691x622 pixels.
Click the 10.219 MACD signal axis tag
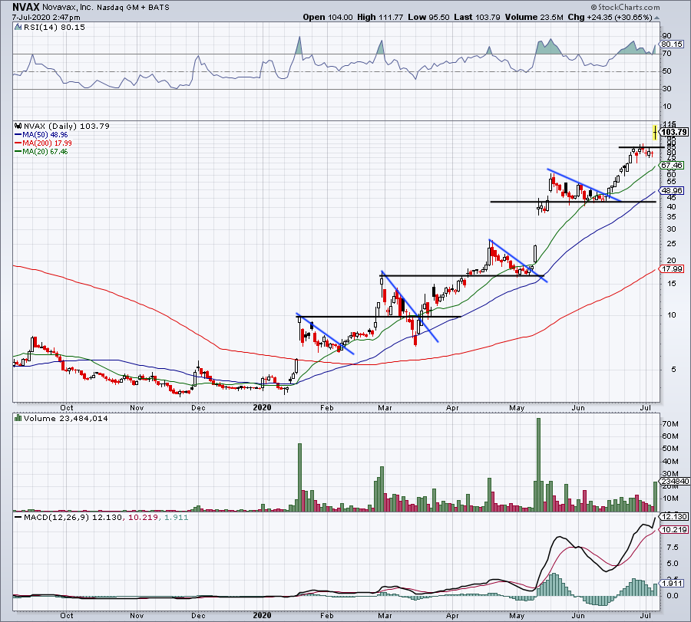coord(674,529)
